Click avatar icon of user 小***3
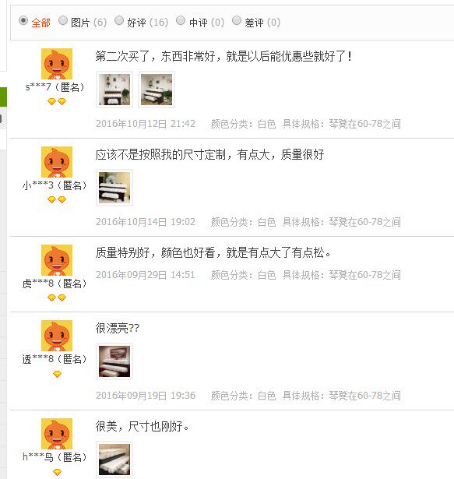Screen dimensions: 454x479 (x=57, y=162)
